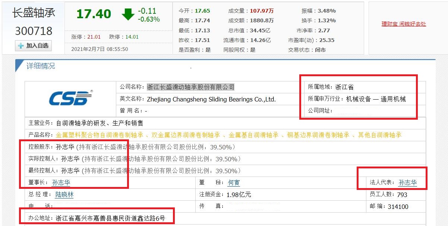This screenshot has width=448, height=226.
Task: Click 最高 value 17.74
Action: [x=203, y=20]
